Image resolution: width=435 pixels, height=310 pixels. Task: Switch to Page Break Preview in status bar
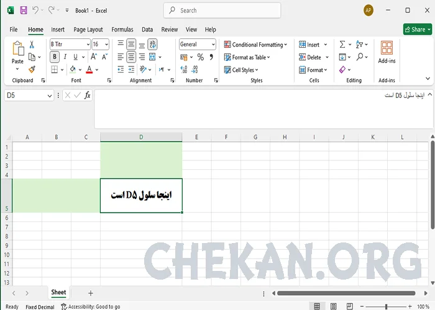coord(349,306)
